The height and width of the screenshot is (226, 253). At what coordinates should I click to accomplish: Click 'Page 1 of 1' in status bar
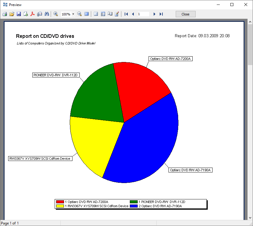(10, 223)
